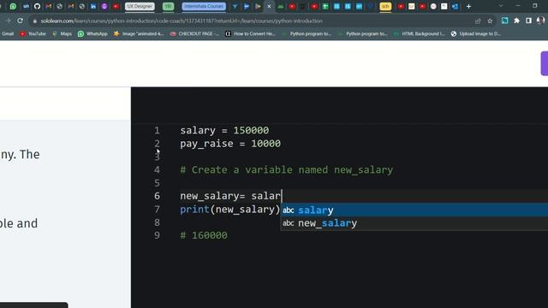Open the Gmail bookmark
This screenshot has width=548, height=308.
click(x=8, y=34)
